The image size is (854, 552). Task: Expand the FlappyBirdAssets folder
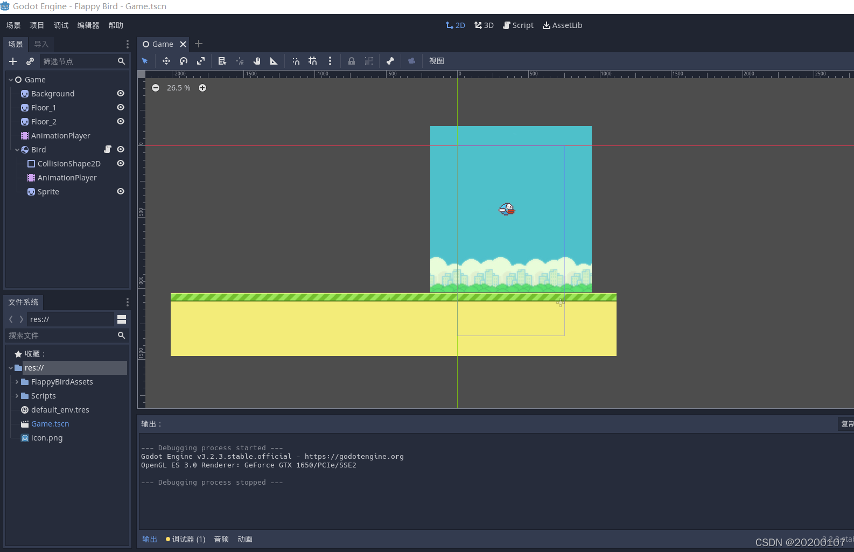pos(17,382)
